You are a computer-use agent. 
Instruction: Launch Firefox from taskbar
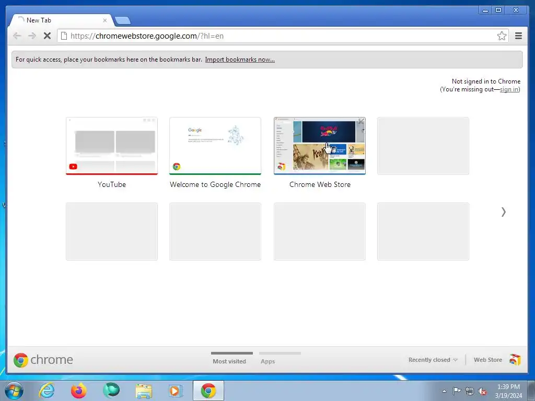79,391
